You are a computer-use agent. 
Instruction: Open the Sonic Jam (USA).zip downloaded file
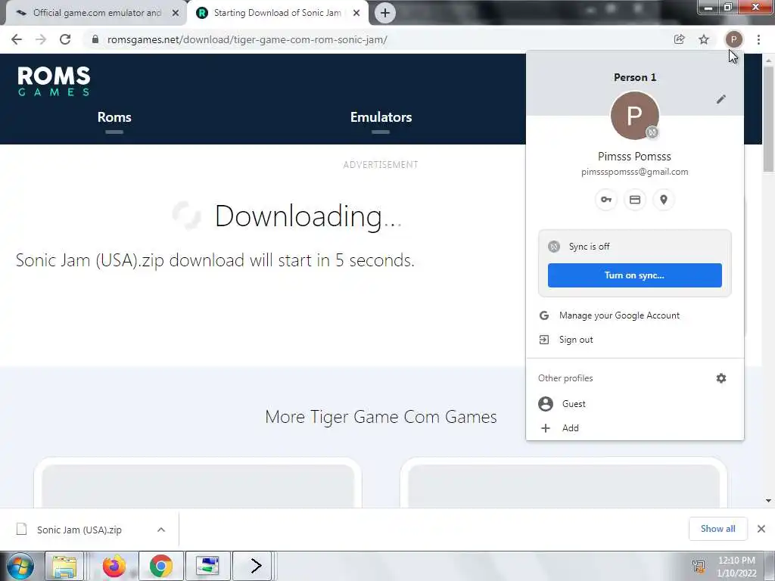pos(79,530)
